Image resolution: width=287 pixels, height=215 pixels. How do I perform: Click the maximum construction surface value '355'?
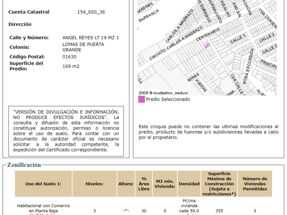(219, 211)
